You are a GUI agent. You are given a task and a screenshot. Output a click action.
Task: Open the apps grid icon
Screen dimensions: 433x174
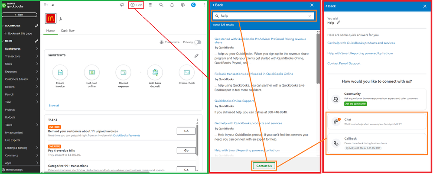tap(150, 5)
